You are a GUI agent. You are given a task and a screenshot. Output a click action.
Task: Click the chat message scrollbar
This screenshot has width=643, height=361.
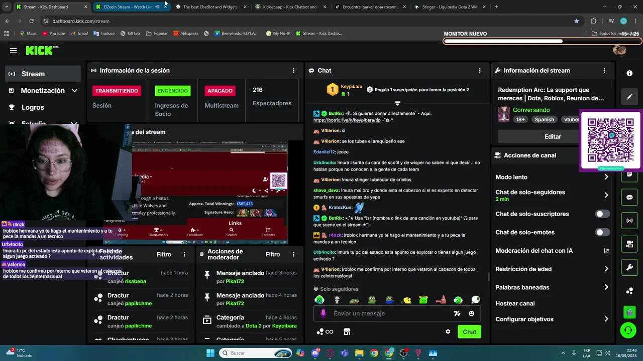click(489, 277)
